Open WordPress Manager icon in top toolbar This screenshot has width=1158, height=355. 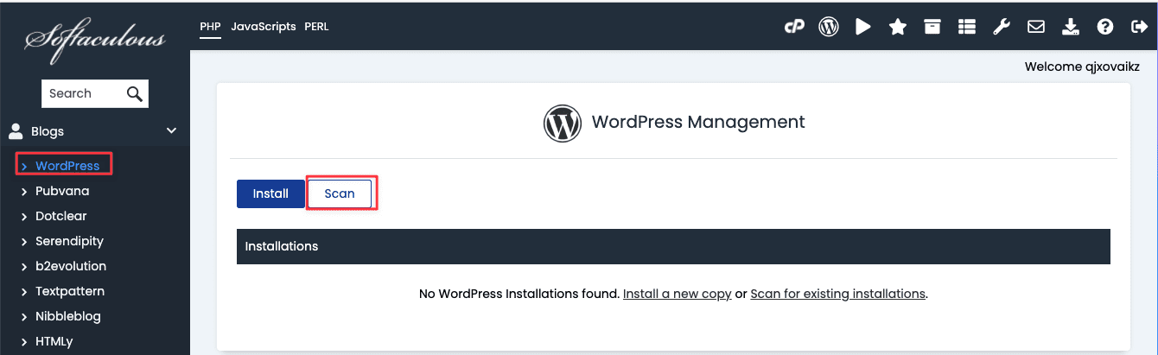click(x=829, y=27)
